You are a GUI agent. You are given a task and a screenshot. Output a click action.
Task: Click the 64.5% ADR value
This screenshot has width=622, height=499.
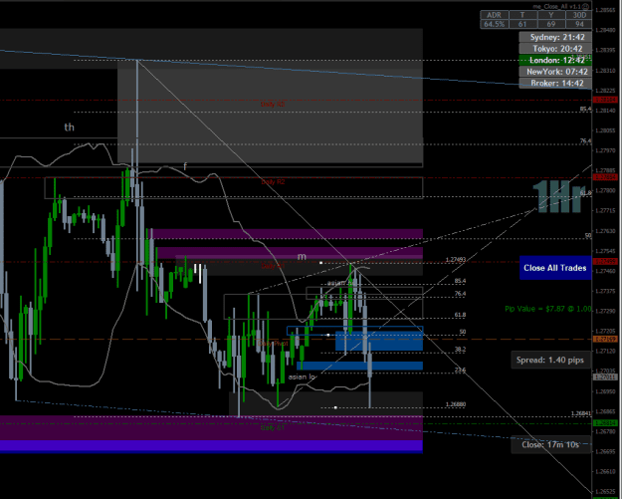pos(494,24)
